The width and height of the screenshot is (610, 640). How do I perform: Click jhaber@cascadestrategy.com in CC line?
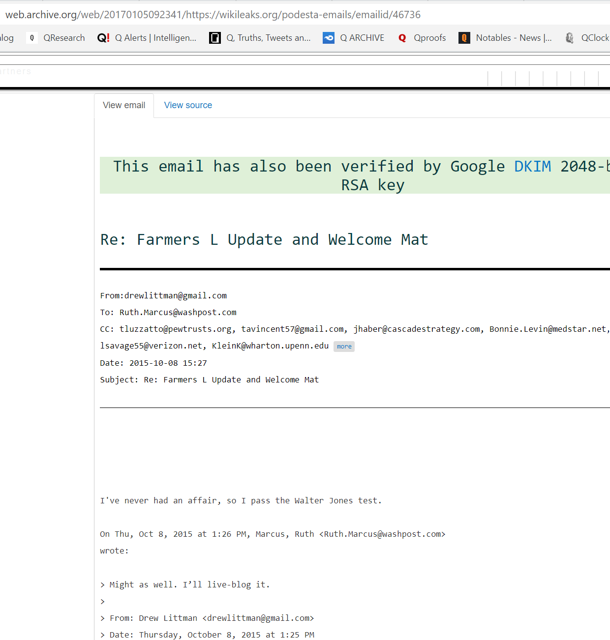417,329
